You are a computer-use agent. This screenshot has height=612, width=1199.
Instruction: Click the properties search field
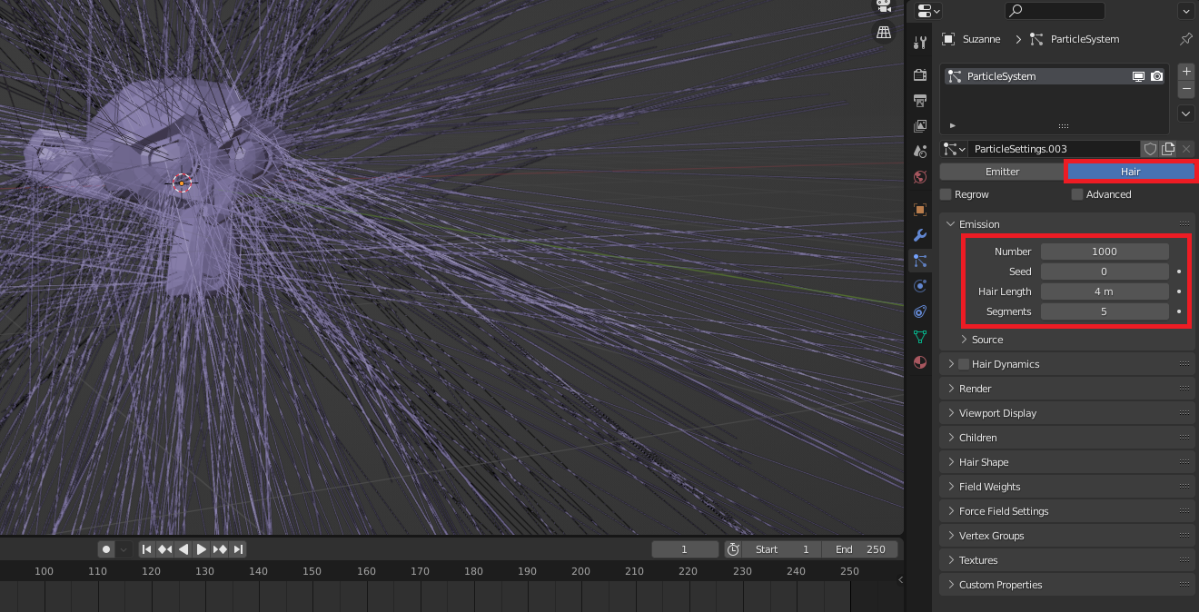click(1055, 11)
